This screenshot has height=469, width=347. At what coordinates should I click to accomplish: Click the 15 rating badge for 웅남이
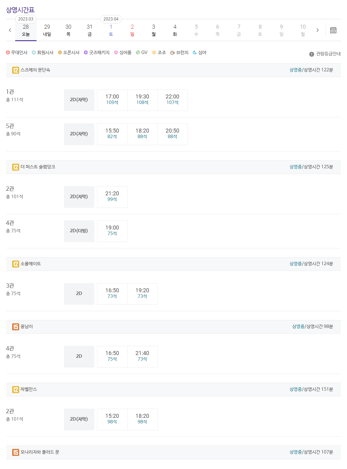pos(16,327)
